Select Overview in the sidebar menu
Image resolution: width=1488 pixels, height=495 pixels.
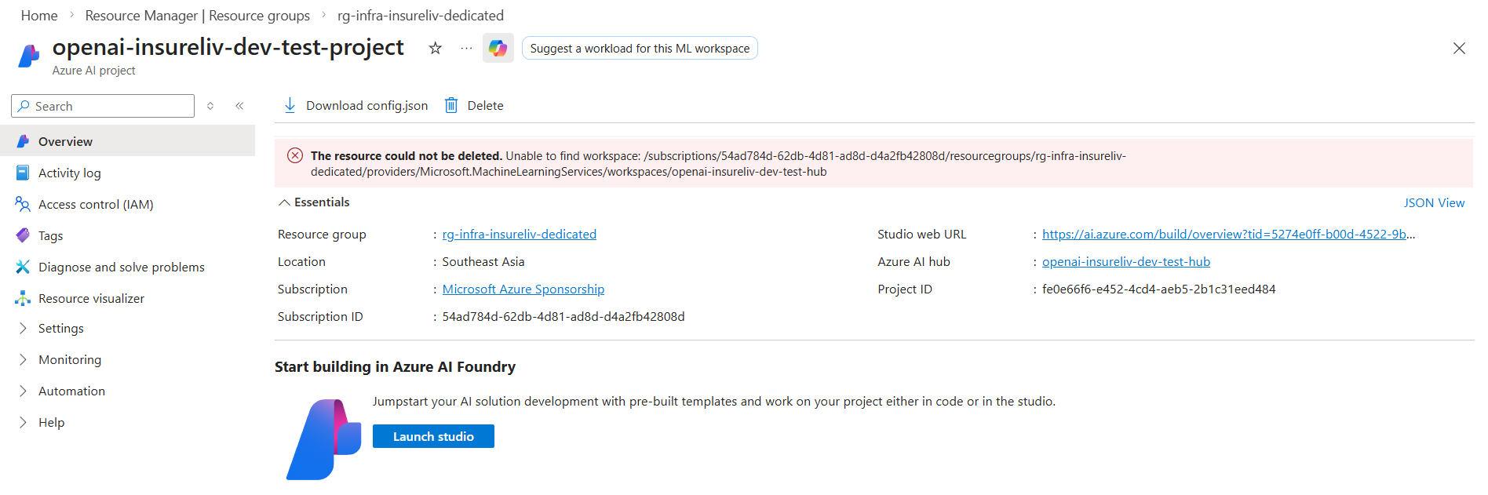[127, 141]
